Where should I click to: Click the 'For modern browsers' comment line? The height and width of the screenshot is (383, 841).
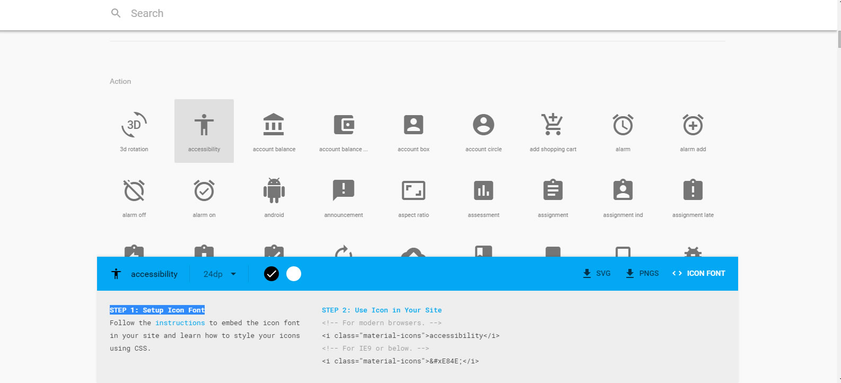pos(382,323)
